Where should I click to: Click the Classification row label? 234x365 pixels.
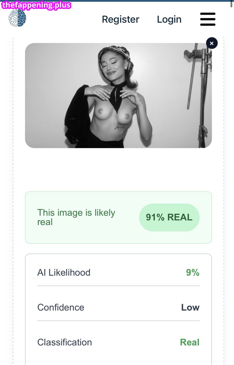pos(65,342)
